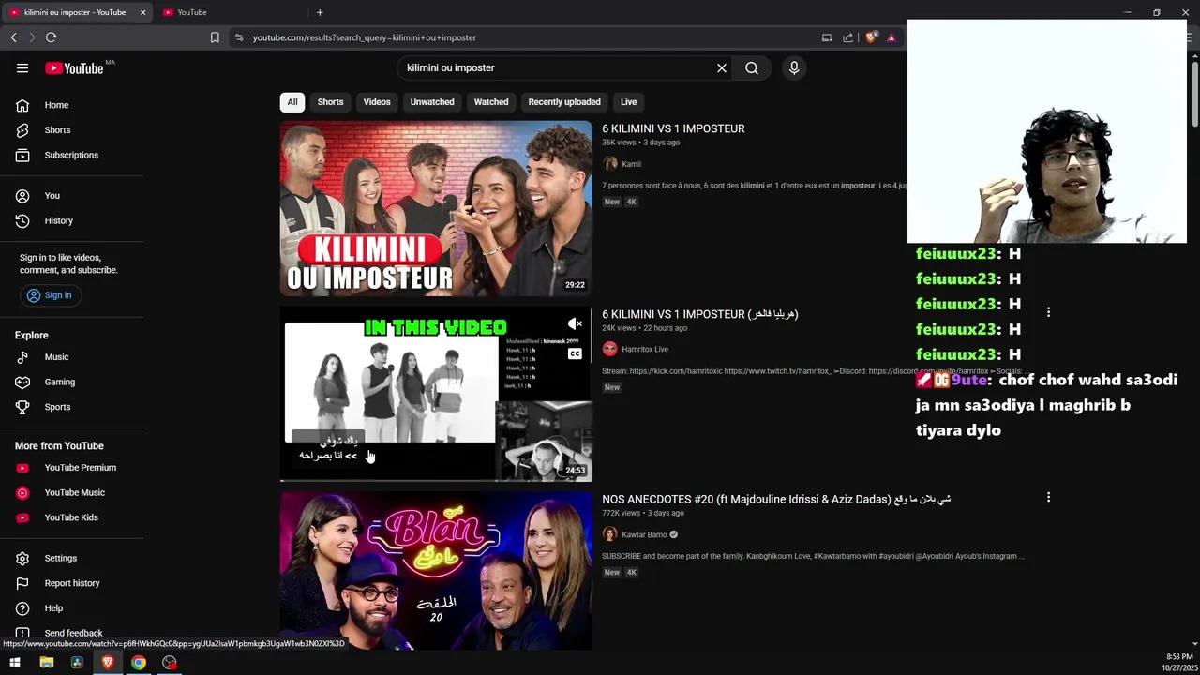Open DaVinci Resolve from taskbar
Screen dimensions: 1200x675
78,663
